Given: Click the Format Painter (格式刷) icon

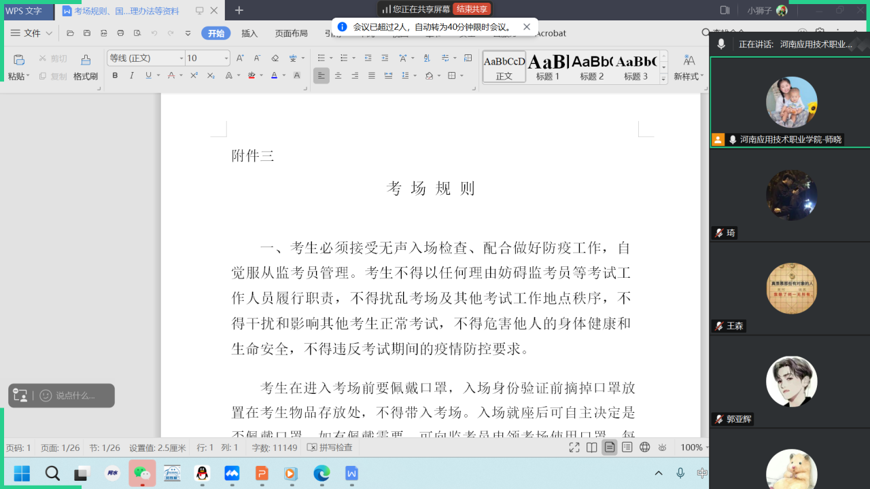Looking at the screenshot, I should [x=85, y=60].
